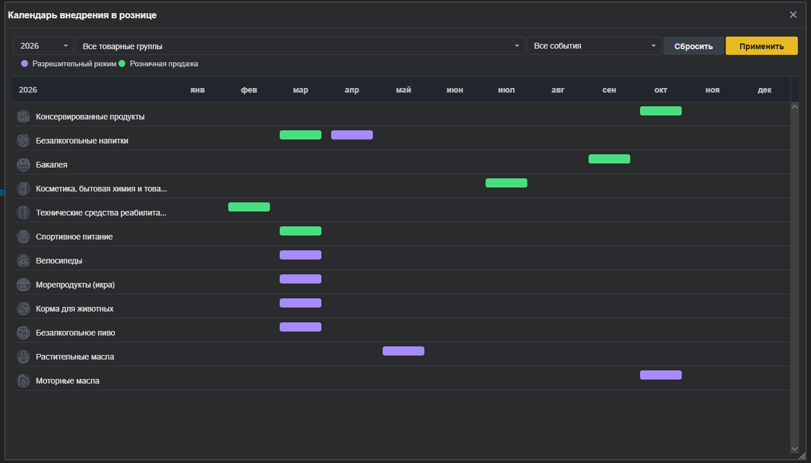Click the Моторные масла canister icon
This screenshot has width=811, height=463.
click(x=23, y=381)
